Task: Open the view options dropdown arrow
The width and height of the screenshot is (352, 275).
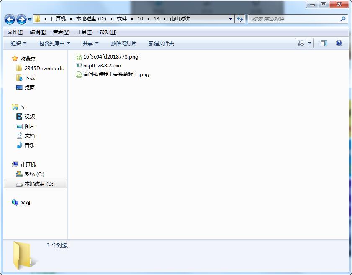Action: click(310, 43)
